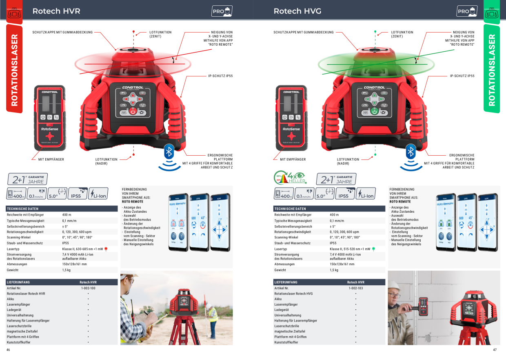Click 'LOTFUNKTION (ZENIT)' label on HVG page

tap(402, 34)
